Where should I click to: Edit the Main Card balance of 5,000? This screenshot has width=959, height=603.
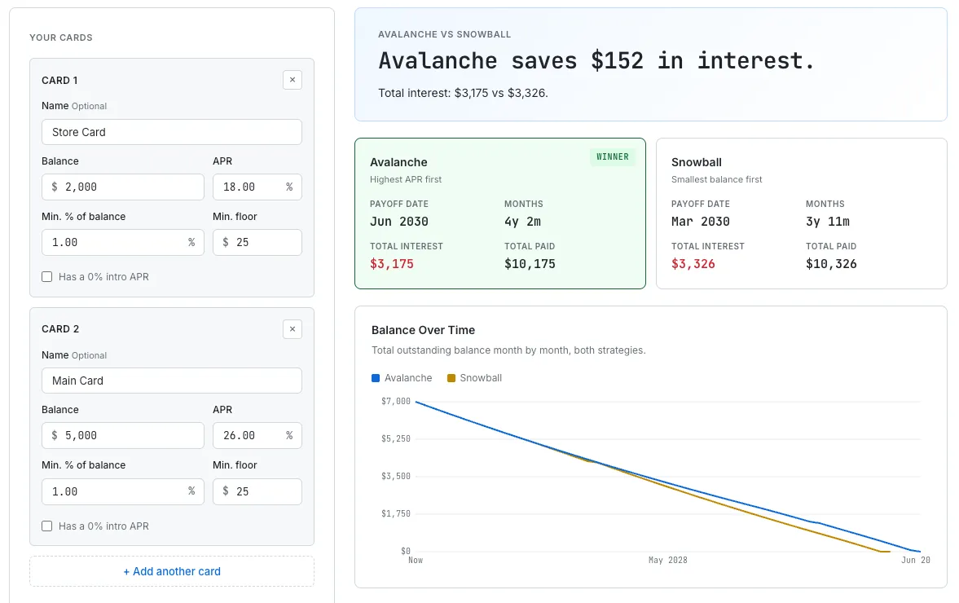[122, 435]
